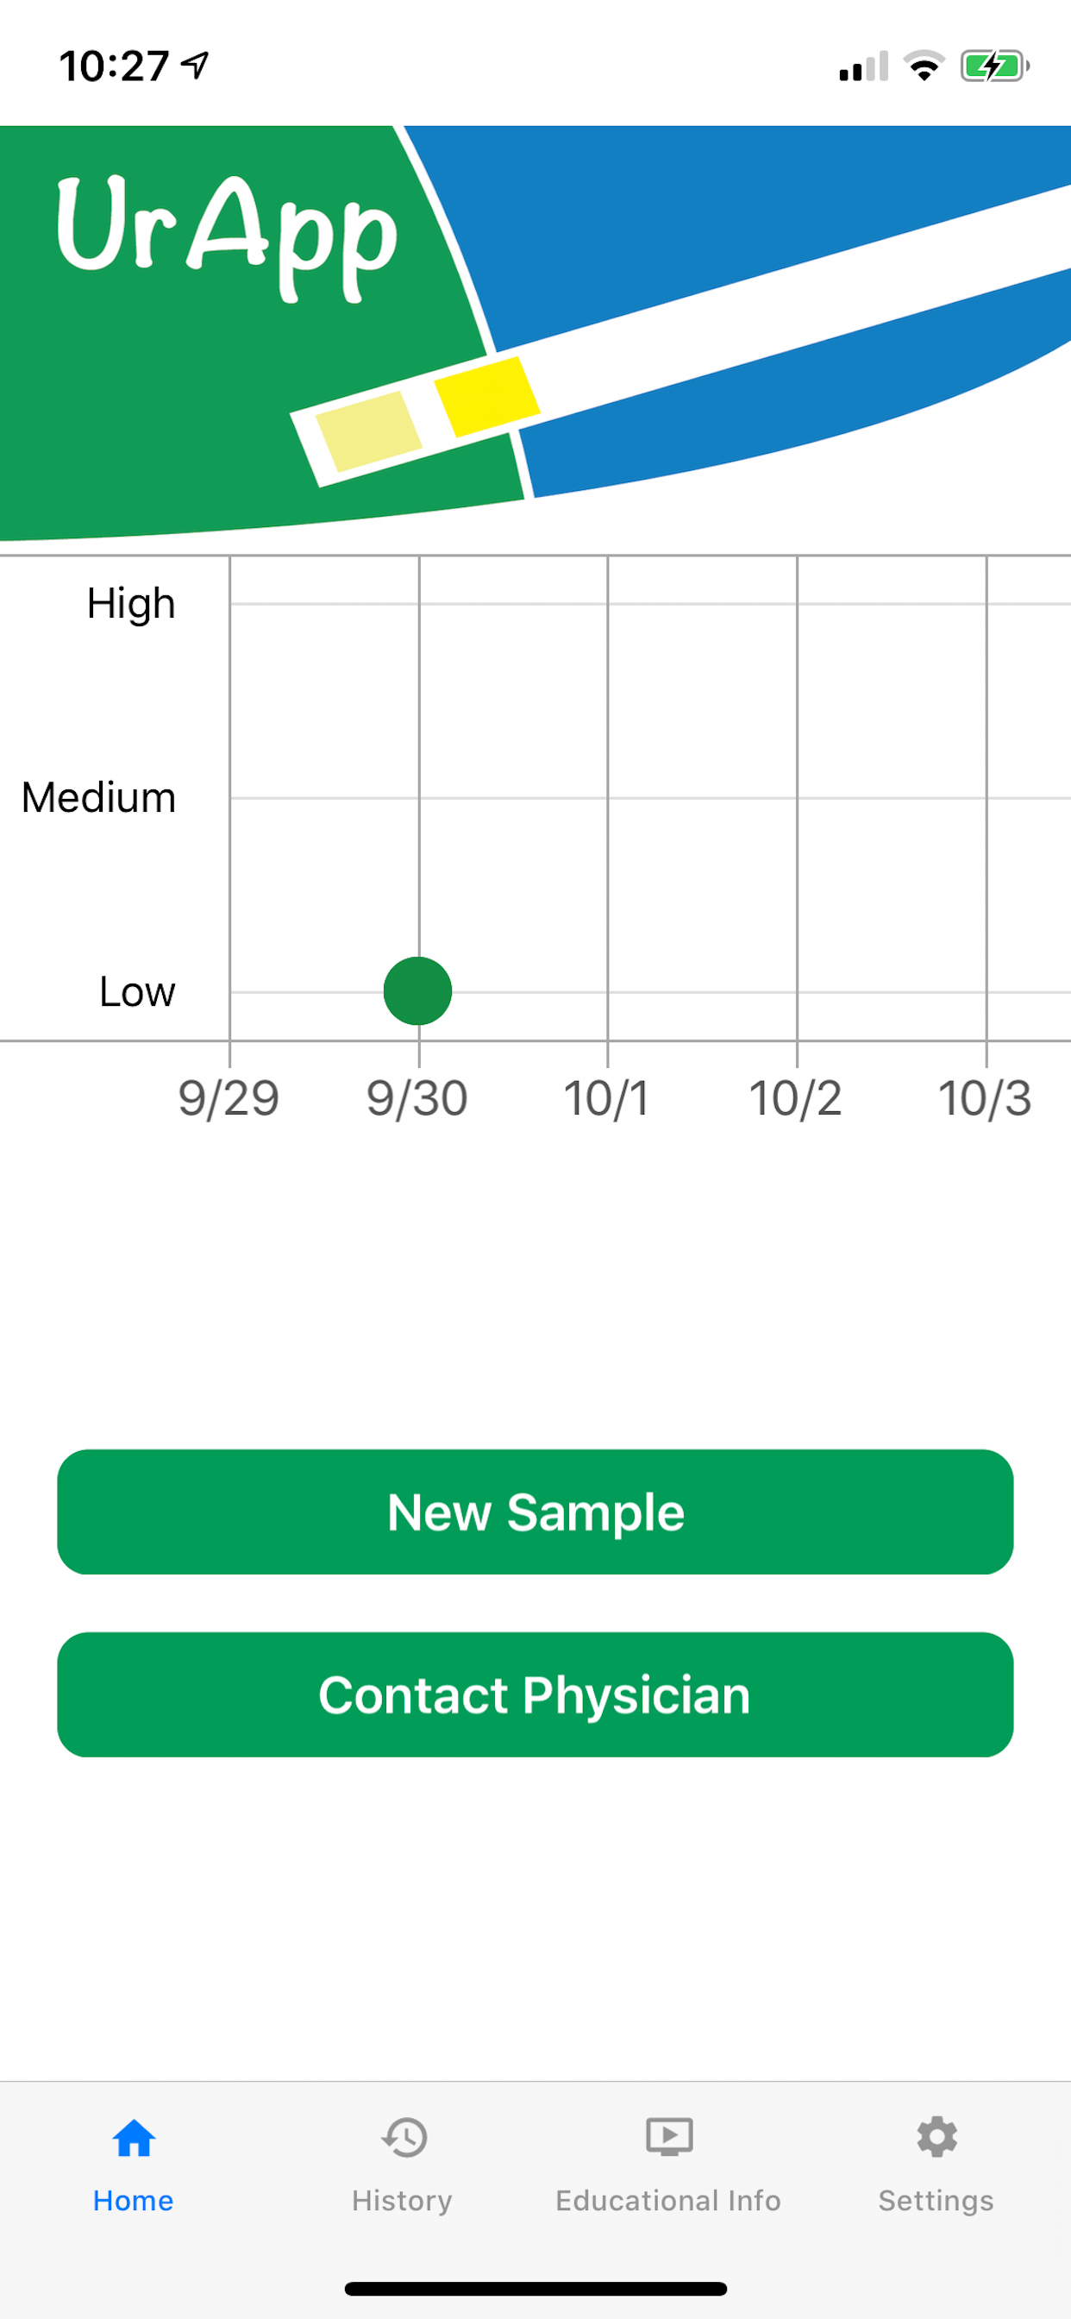Select the green data point on 9/30
The image size is (1071, 2319).
417,990
